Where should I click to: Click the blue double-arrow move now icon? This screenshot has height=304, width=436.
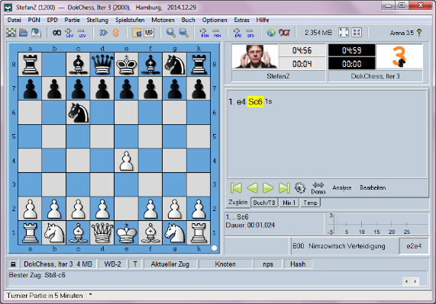click(x=103, y=33)
